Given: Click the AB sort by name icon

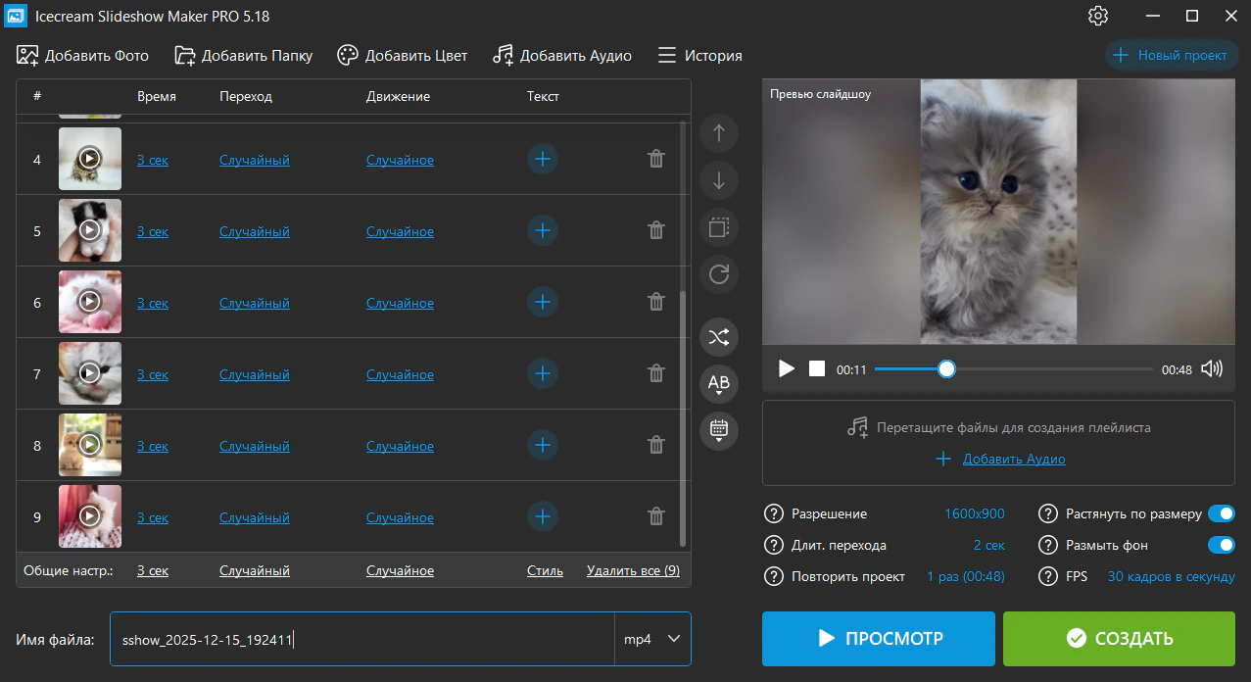Looking at the screenshot, I should click(719, 383).
